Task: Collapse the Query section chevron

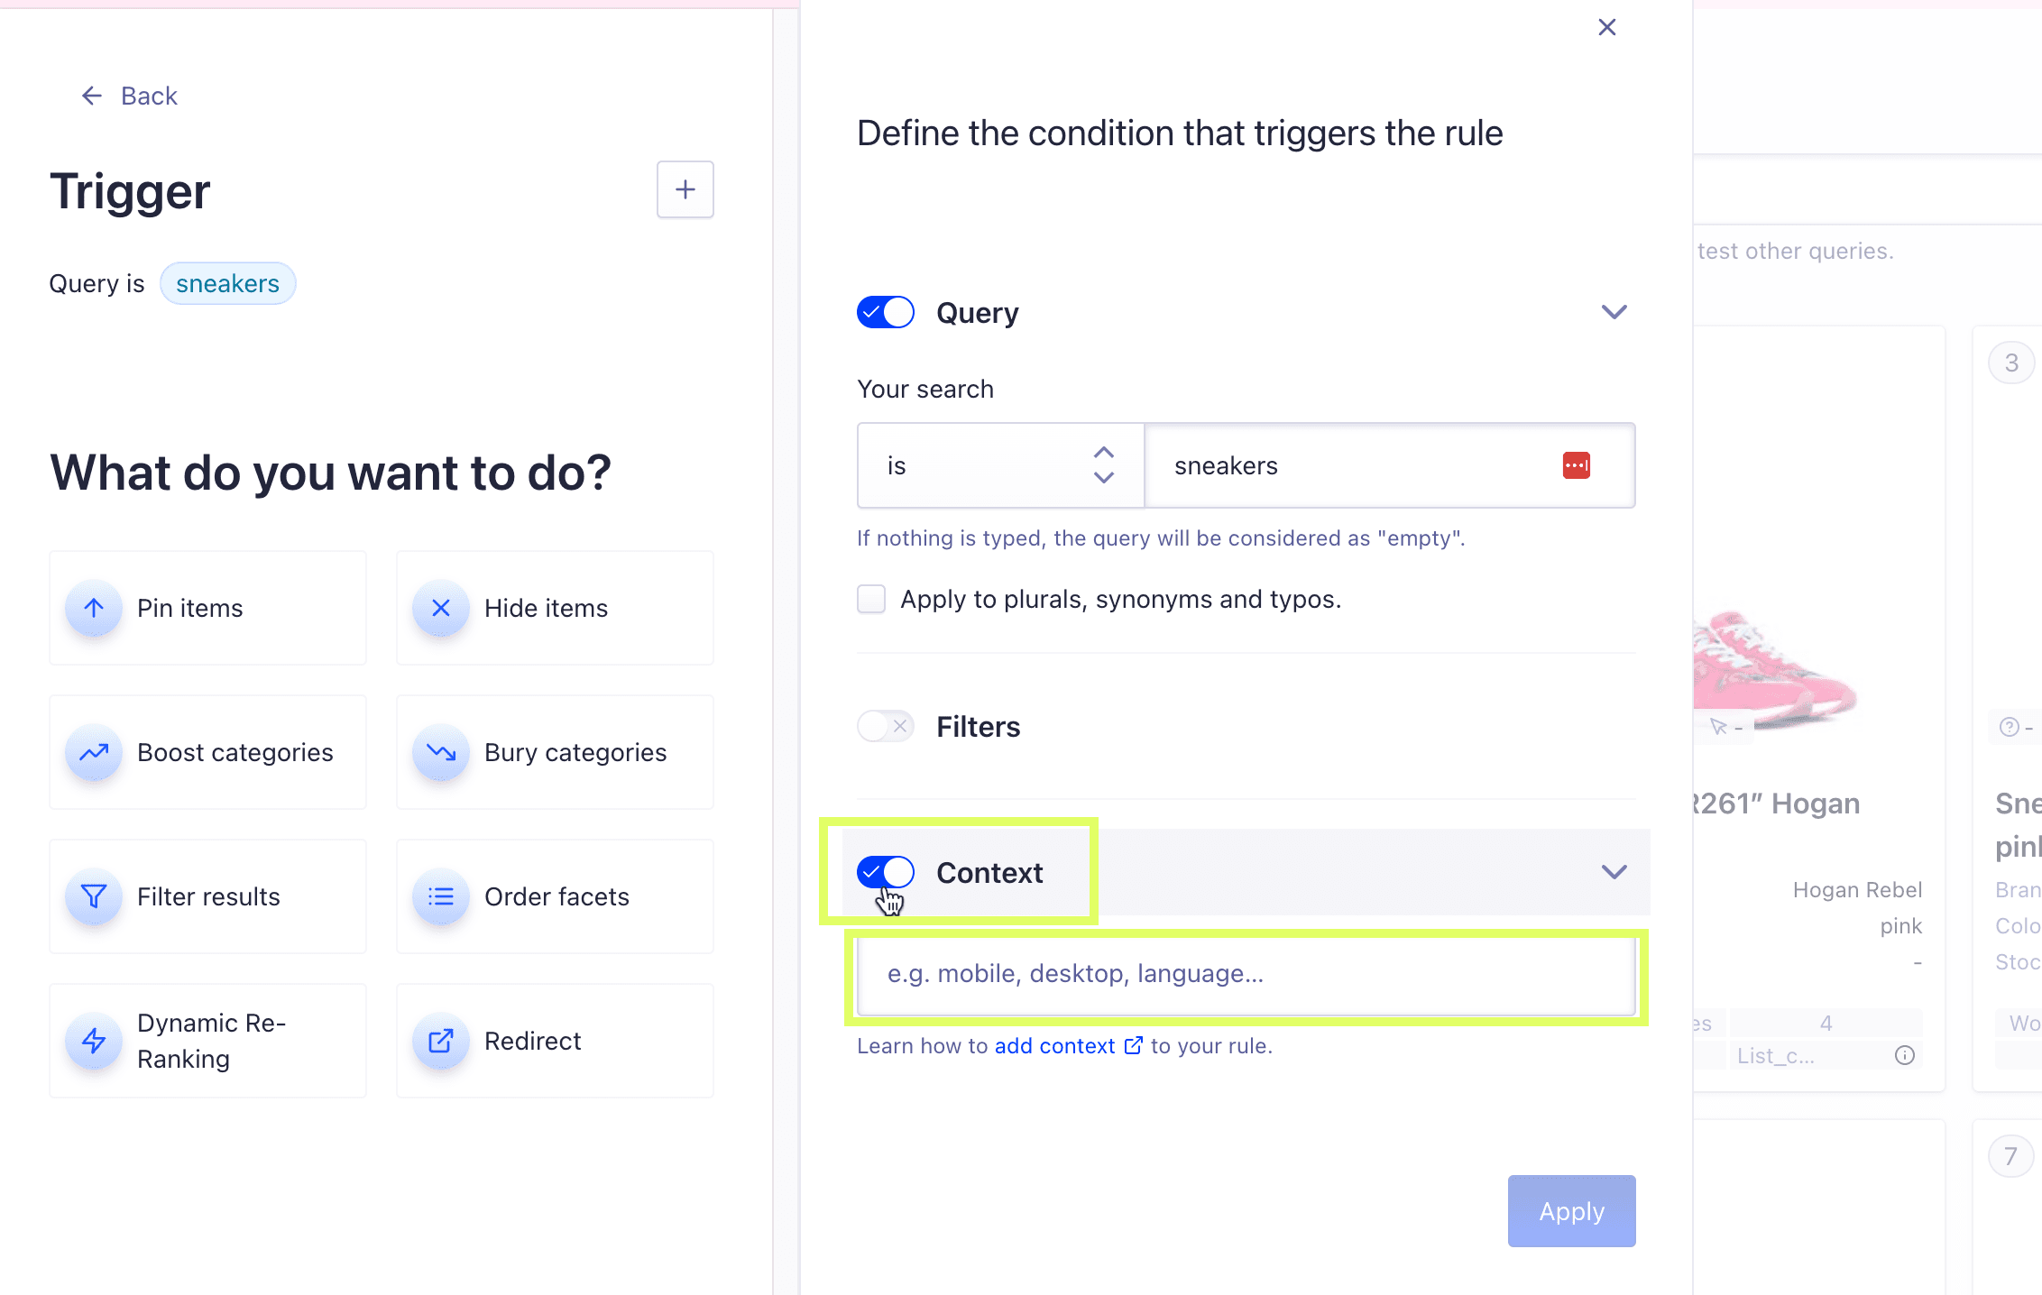Action: pos(1614,312)
